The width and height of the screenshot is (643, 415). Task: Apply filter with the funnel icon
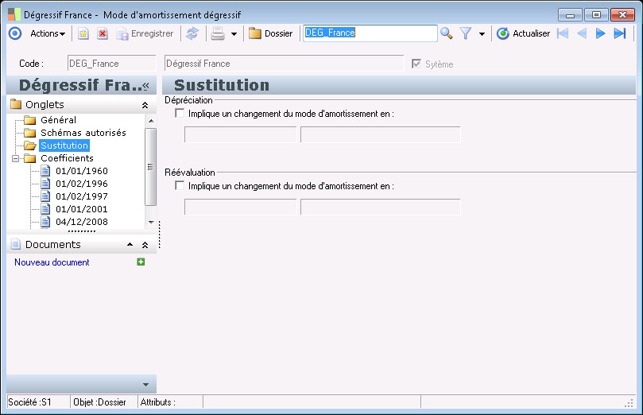[x=466, y=33]
